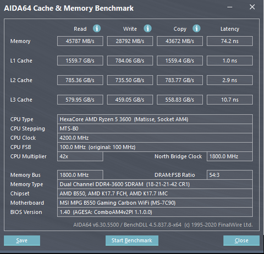The width and height of the screenshot is (264, 254).
Task: Select L2 Cache Latency value 2.9 ns
Action: [x=230, y=80]
